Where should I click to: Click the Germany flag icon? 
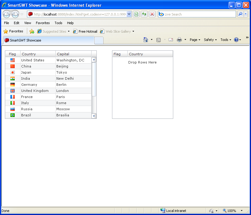click(x=13, y=85)
